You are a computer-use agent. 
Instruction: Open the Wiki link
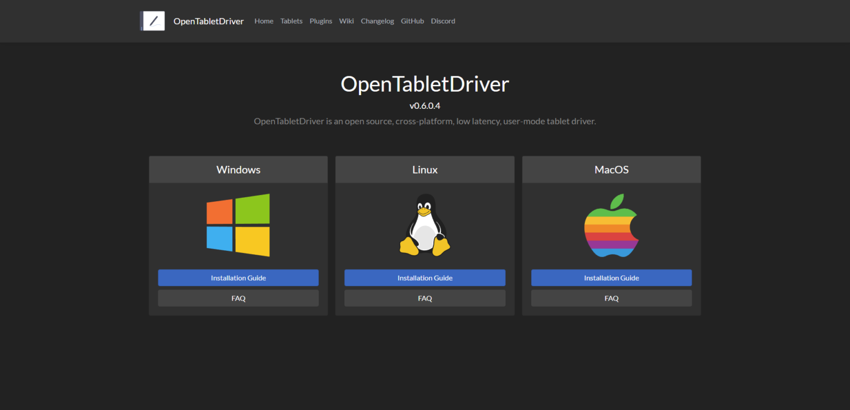pyautogui.click(x=346, y=21)
